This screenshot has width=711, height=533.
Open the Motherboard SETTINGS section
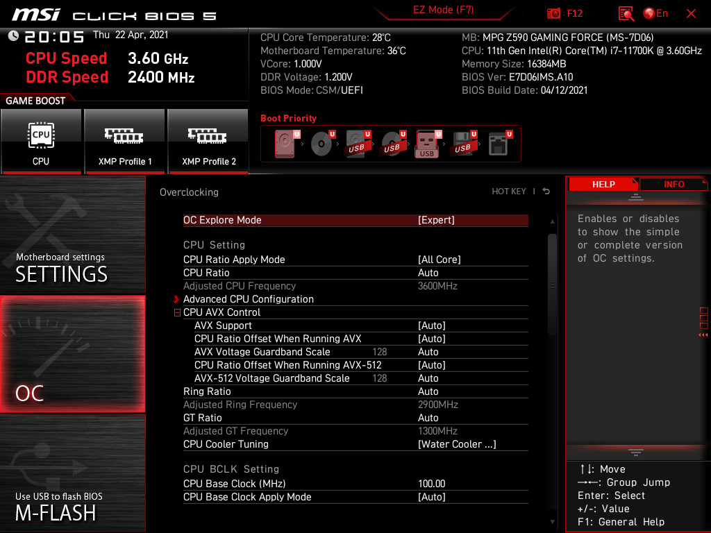[72, 235]
